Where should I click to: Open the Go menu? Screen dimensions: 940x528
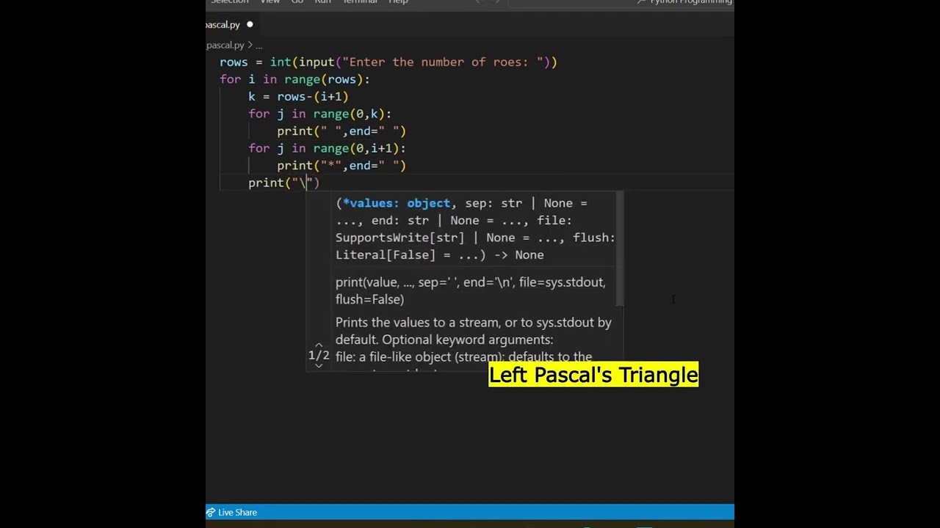point(297,2)
